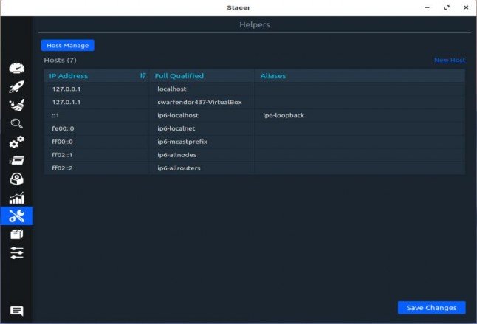The height and width of the screenshot is (324, 477).
Task: Open the Search magnifier icon
Action: [x=17, y=123]
